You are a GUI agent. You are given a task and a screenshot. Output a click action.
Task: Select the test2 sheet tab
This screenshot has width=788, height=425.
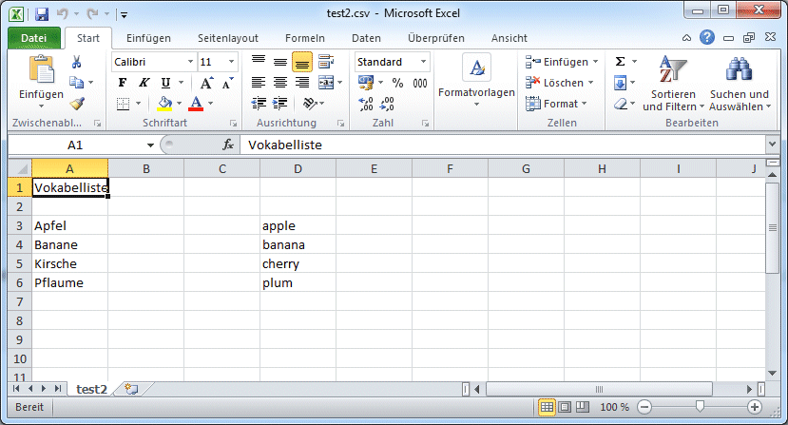pos(91,389)
